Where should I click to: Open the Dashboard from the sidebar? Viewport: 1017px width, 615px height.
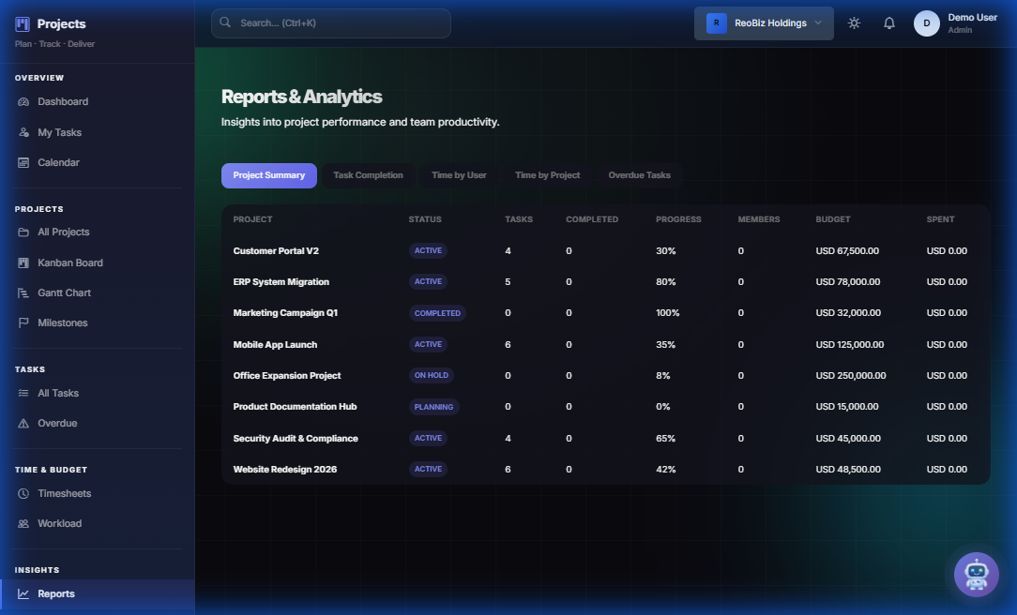click(63, 101)
